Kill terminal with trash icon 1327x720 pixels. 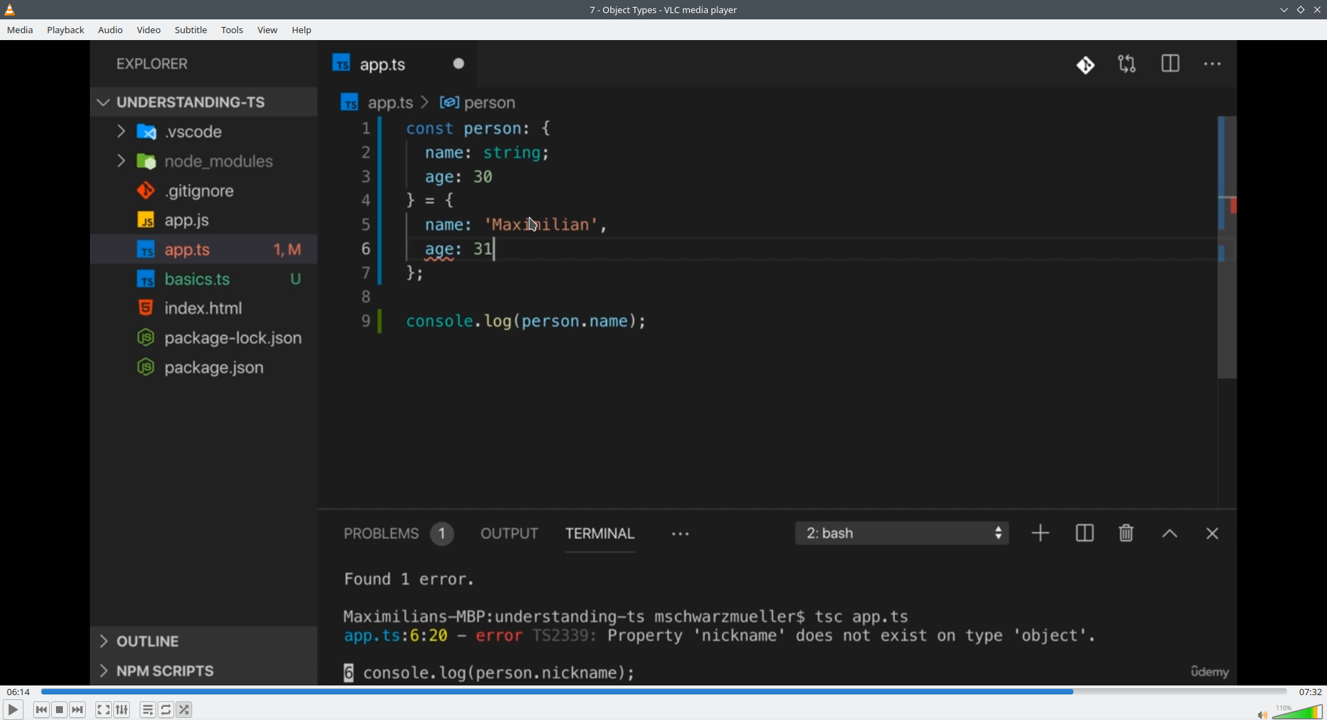[x=1127, y=533]
